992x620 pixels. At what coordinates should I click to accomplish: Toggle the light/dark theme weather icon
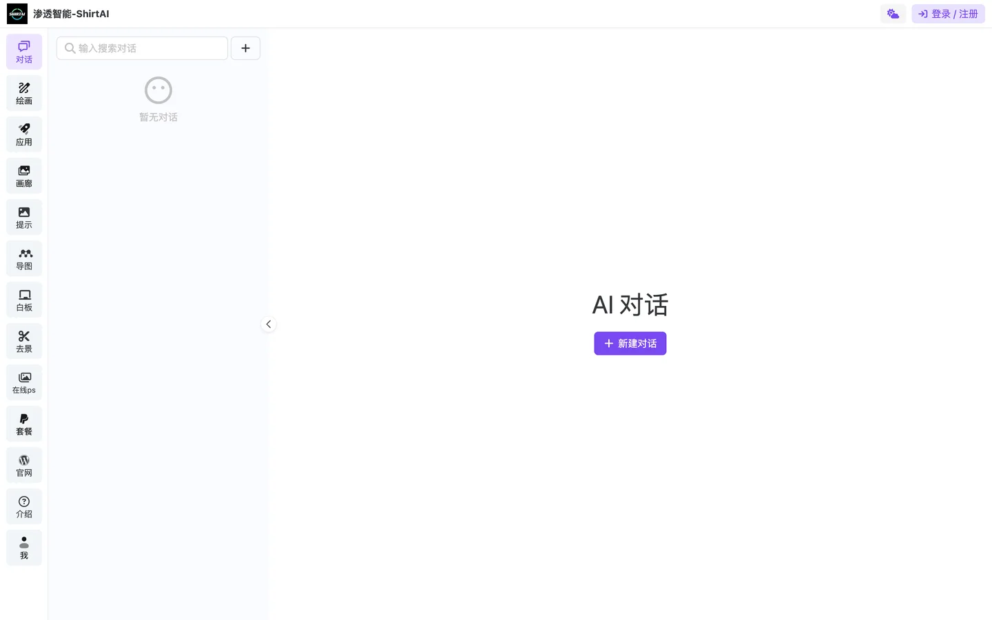pos(893,14)
